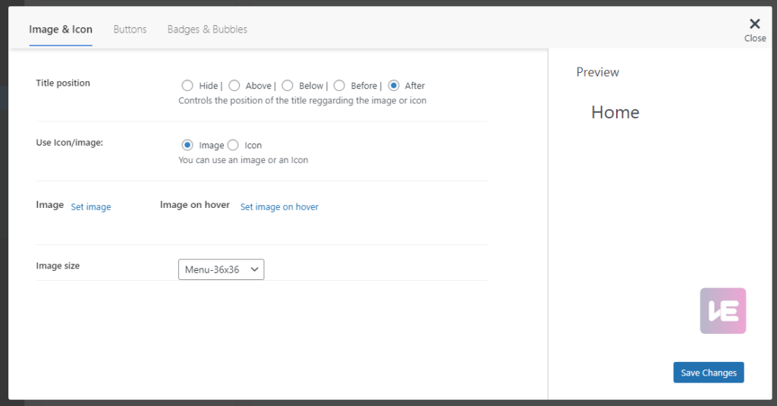Switch to Icon radio option

(233, 145)
